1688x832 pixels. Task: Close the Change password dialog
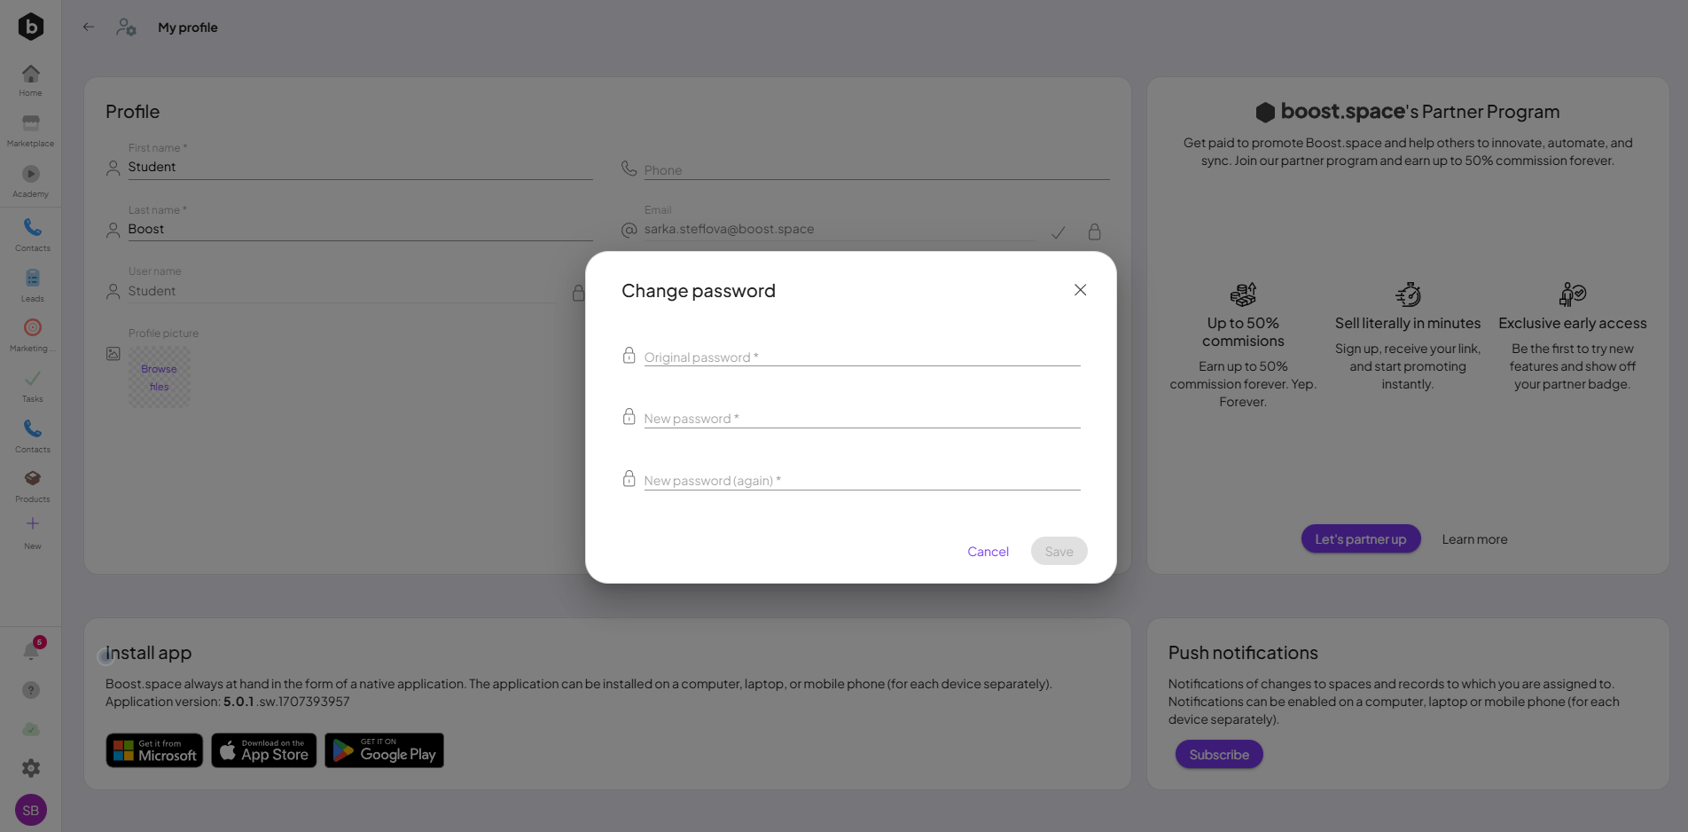click(1080, 290)
